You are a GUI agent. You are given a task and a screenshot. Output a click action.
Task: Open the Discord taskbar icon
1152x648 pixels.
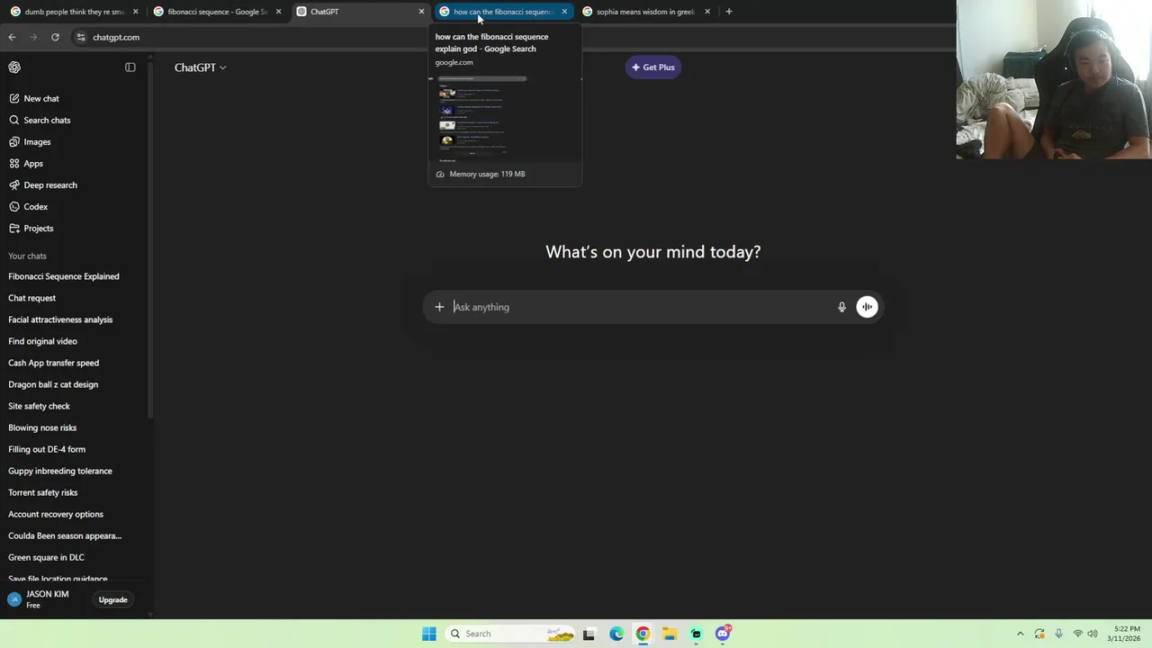723,634
